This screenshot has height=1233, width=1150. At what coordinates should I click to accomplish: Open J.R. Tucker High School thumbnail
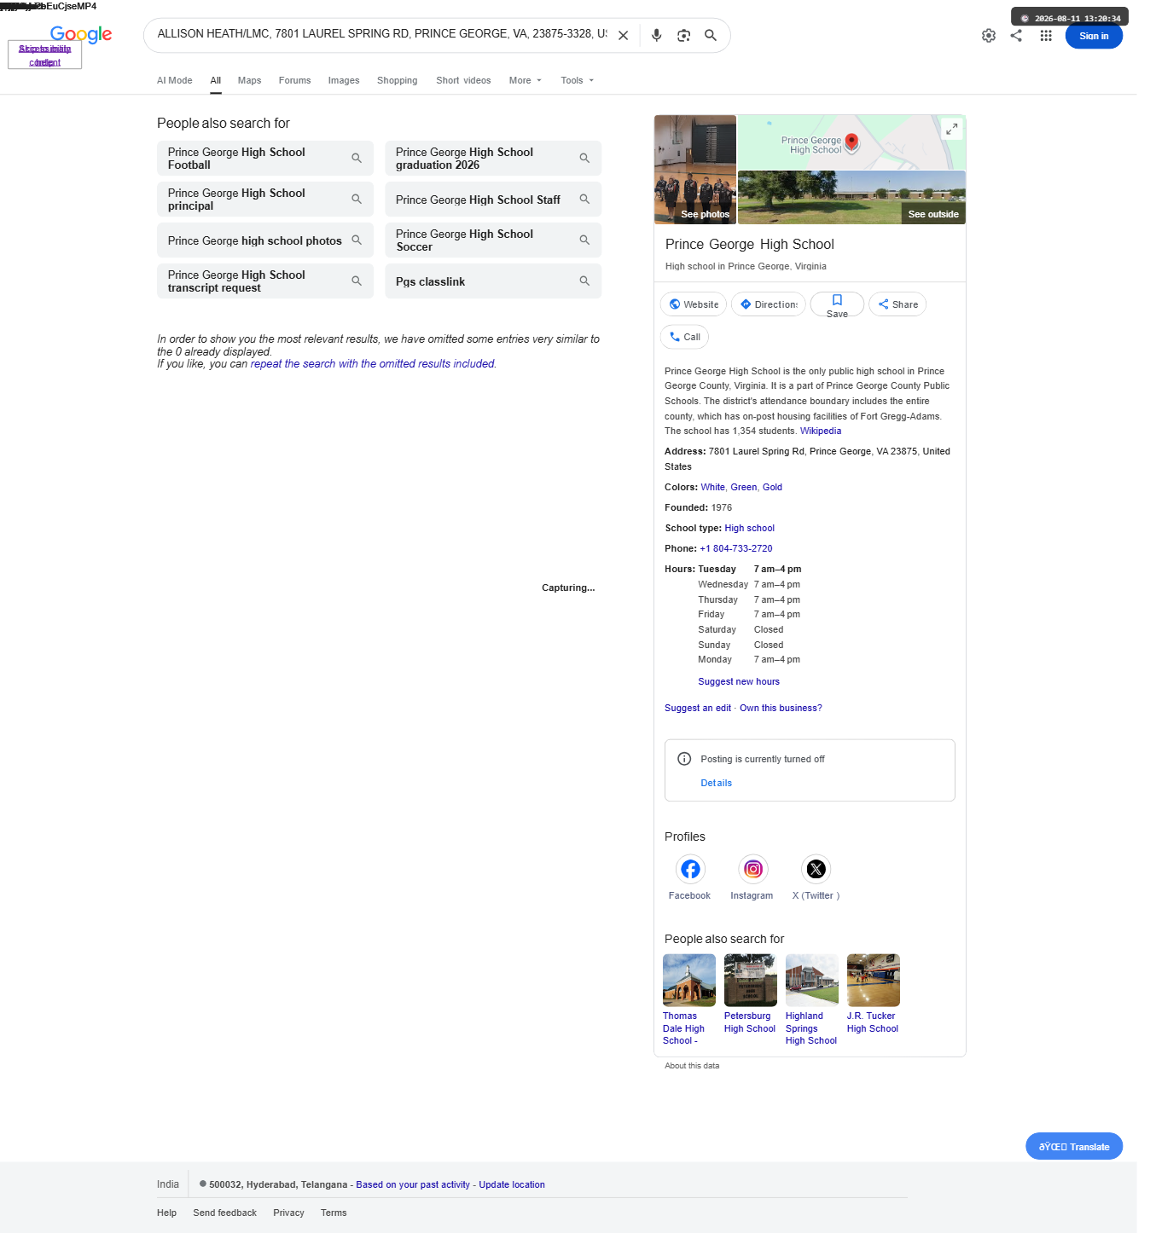tap(874, 981)
